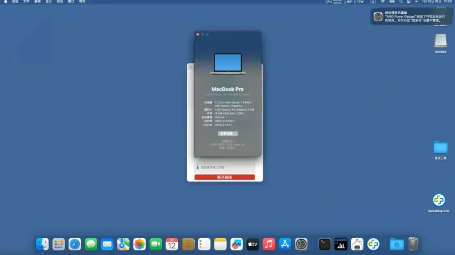Click the red 断开连接 button
Viewport: 455px width, 255px height.
[x=224, y=177]
